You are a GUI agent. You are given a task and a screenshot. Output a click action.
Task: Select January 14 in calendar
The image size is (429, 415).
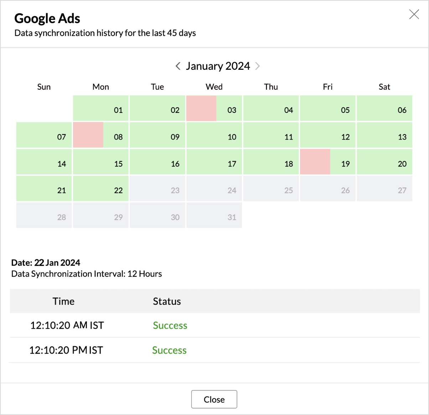coord(44,162)
